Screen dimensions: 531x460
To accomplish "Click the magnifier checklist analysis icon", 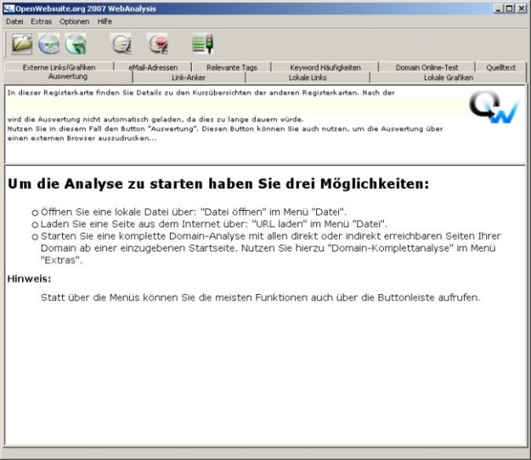I will 121,44.
